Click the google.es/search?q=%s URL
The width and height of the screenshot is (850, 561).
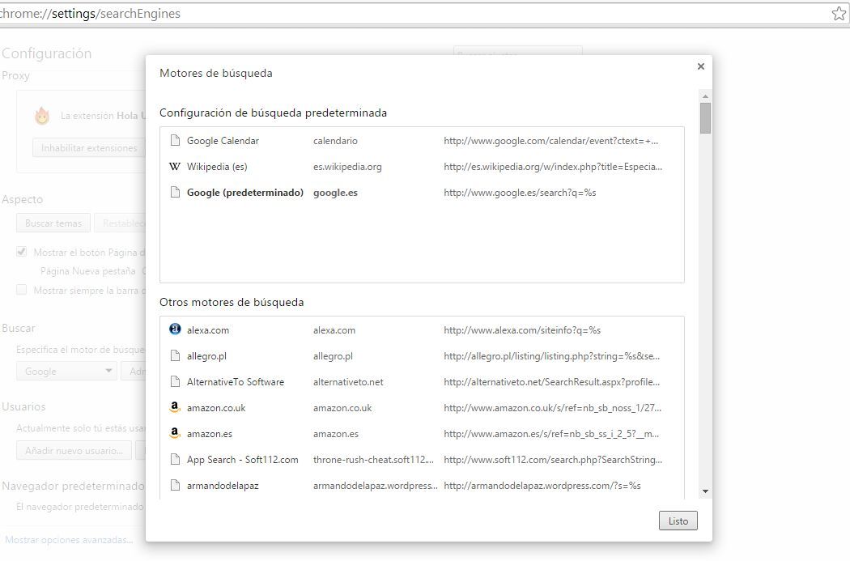(x=520, y=193)
